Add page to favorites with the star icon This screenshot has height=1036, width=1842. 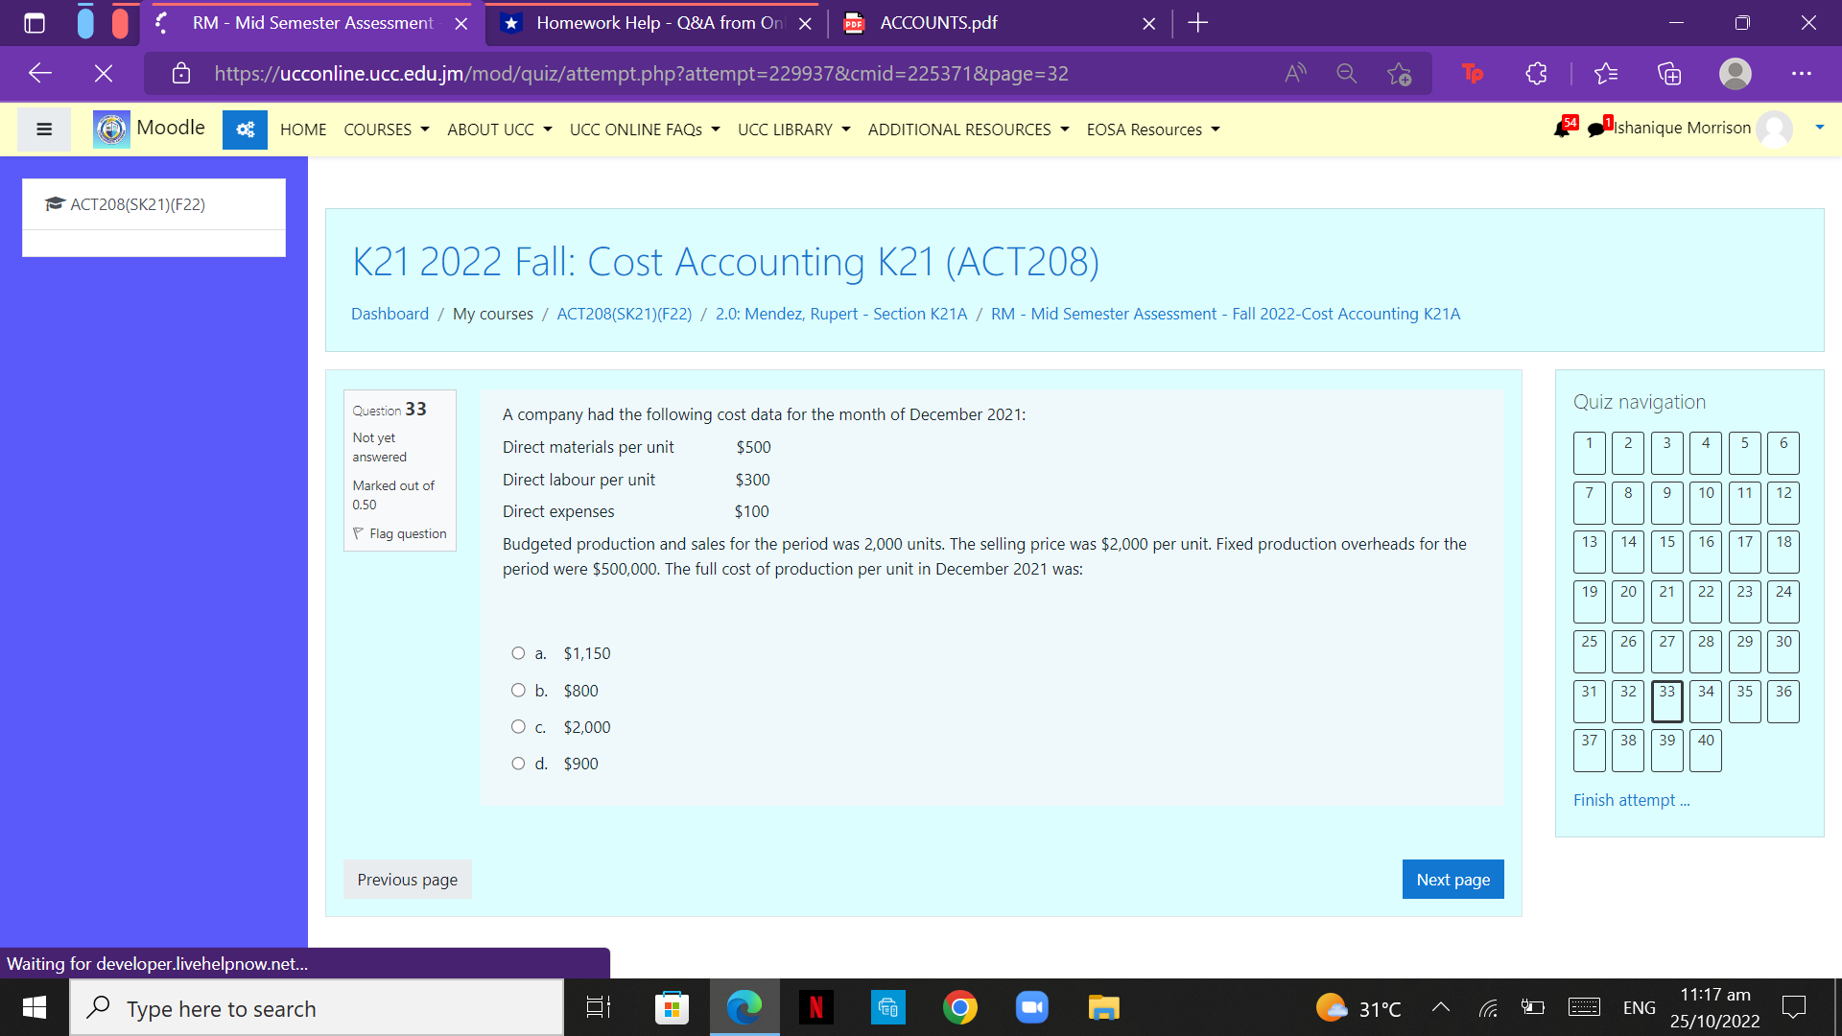click(1399, 73)
